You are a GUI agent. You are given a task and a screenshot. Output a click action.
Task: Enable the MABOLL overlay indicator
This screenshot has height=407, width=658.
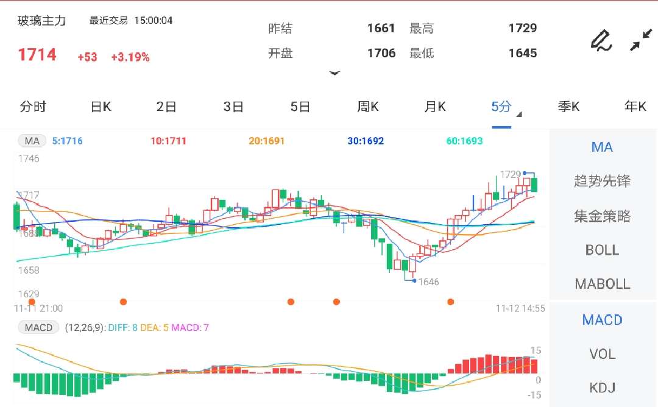pyautogui.click(x=602, y=283)
